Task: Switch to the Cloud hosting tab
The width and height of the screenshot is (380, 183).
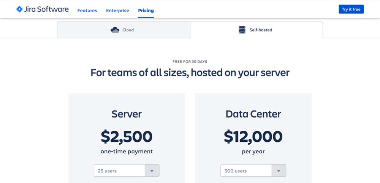Action: tap(128, 30)
